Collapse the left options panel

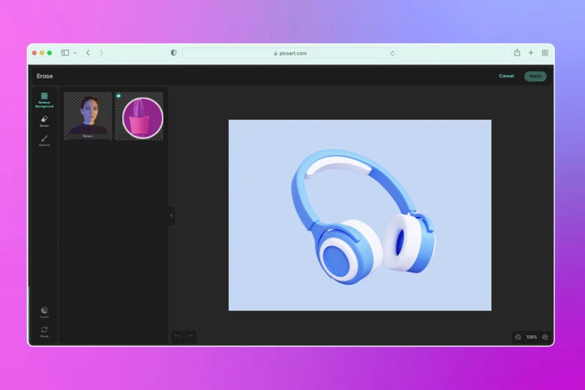pos(171,215)
